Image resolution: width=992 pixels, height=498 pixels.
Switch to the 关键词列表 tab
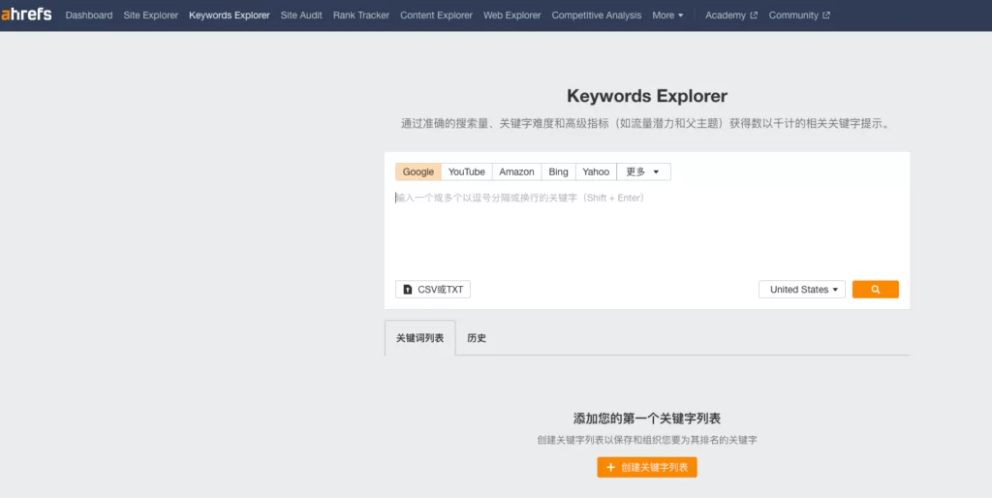(419, 338)
